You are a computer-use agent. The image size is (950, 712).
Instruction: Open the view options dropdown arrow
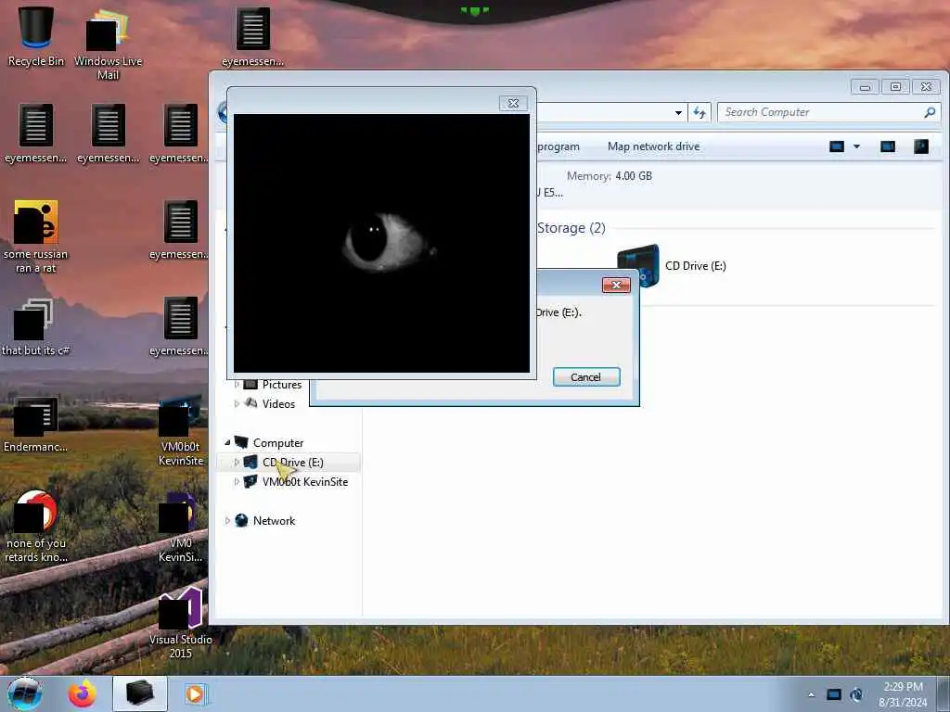coord(856,146)
